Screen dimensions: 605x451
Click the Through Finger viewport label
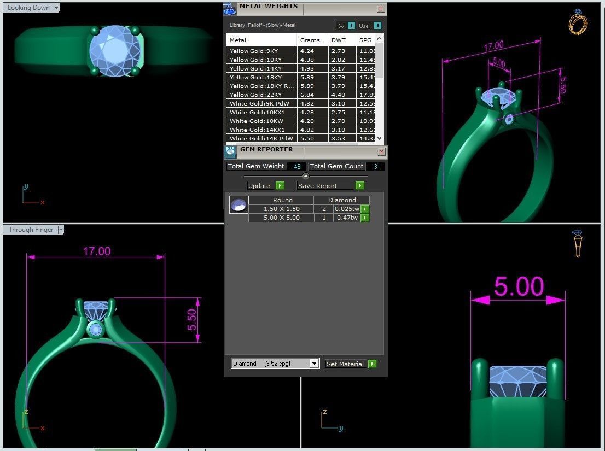(x=31, y=230)
